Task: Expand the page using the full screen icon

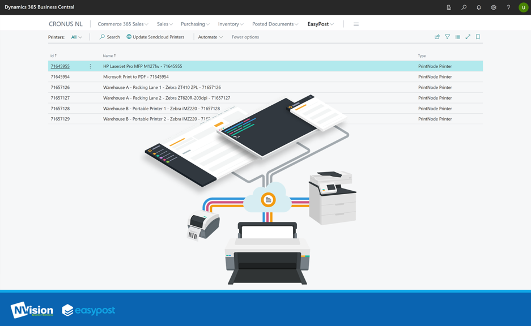Action: click(x=468, y=36)
